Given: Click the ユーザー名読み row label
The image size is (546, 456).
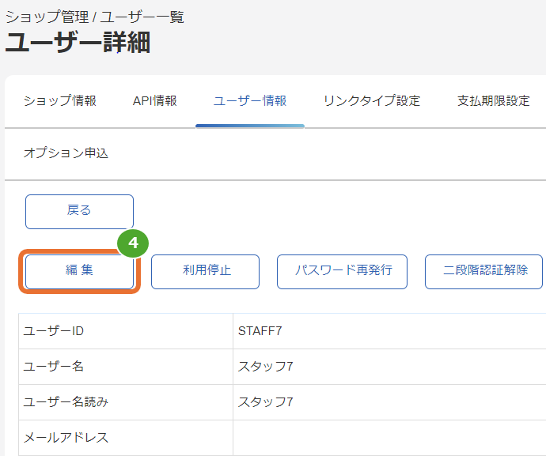Looking at the screenshot, I should (66, 401).
